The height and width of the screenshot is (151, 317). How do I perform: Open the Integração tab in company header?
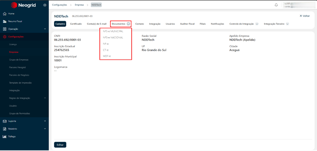click(155, 24)
